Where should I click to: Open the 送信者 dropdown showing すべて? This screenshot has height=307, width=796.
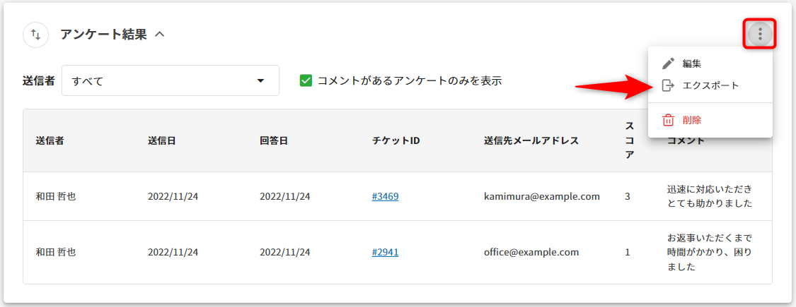[x=170, y=80]
